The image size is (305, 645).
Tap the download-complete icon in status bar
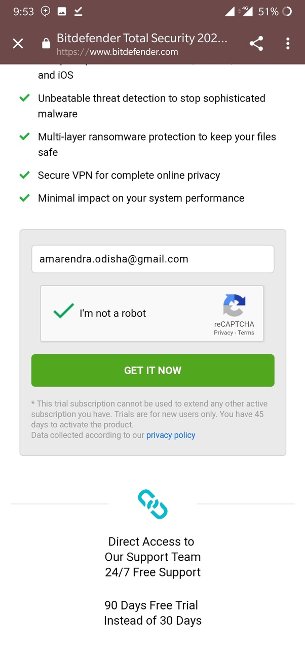tap(78, 11)
